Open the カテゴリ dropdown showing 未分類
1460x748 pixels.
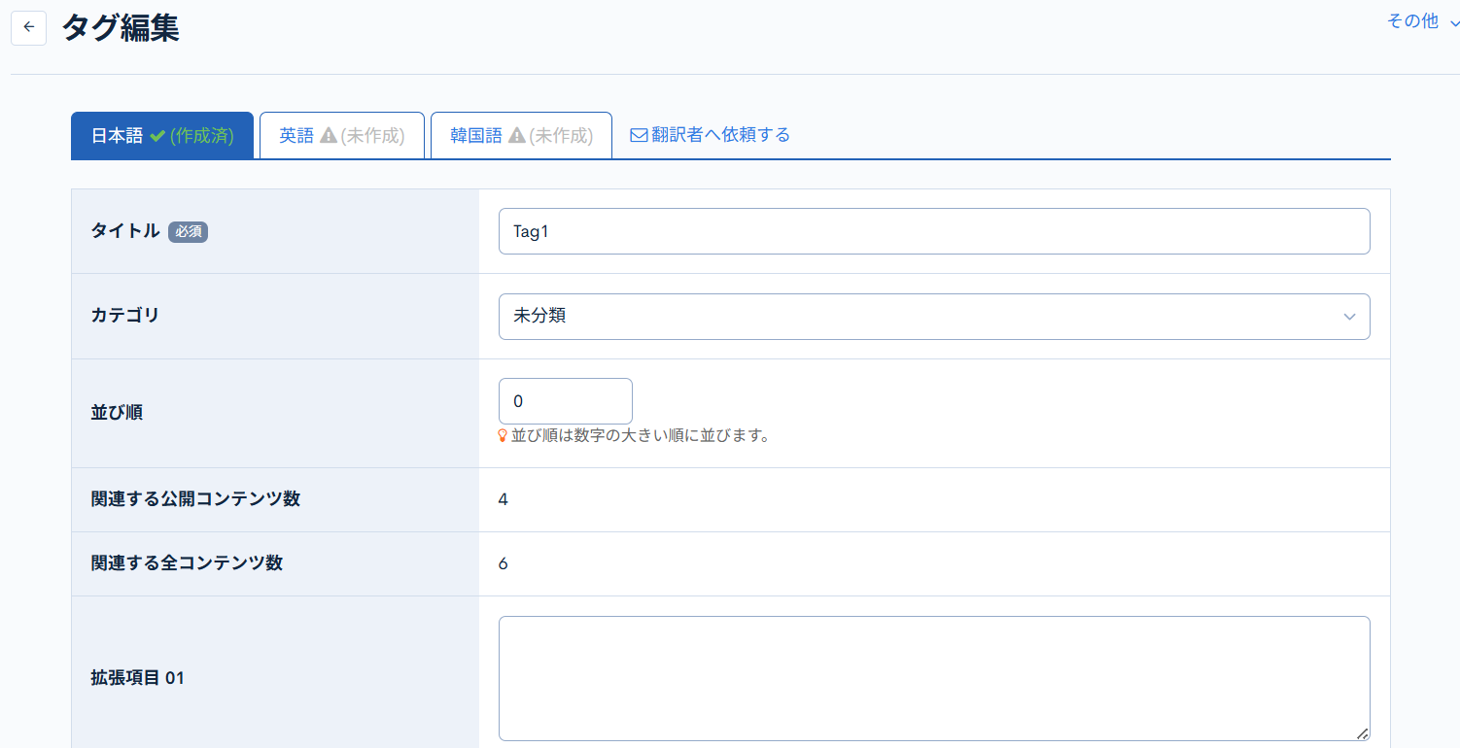pos(933,316)
